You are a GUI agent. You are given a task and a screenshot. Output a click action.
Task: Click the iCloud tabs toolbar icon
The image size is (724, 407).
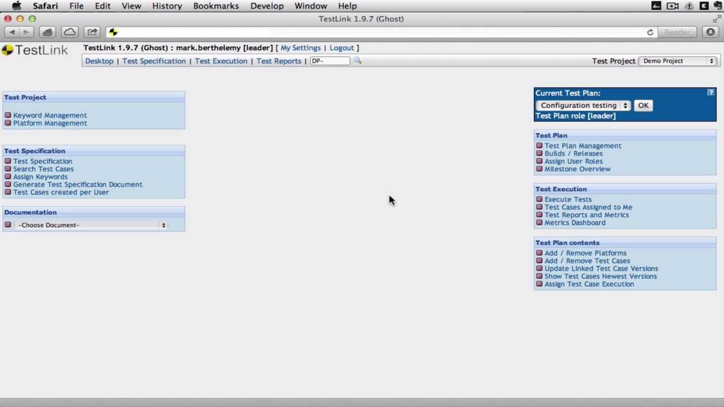(x=70, y=32)
